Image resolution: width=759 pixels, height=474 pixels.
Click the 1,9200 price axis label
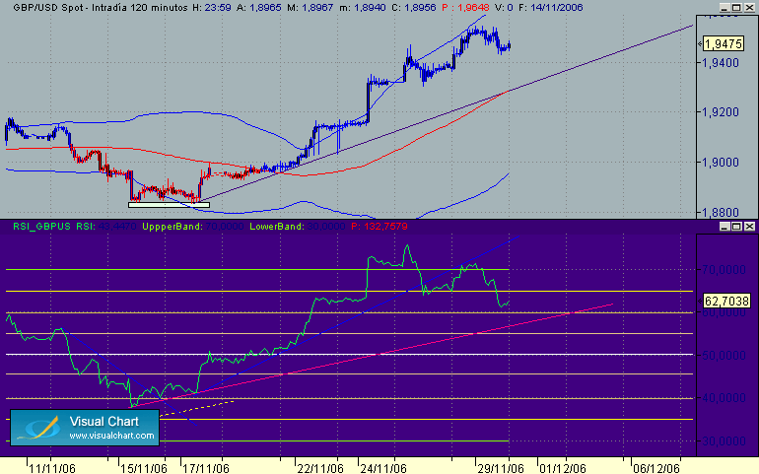[x=721, y=112]
